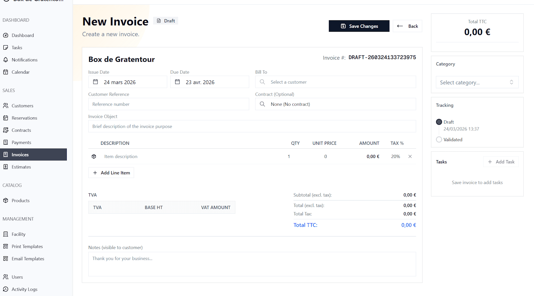Click the magnifier icon in Contract field
This screenshot has width=534, height=296.
262,104
